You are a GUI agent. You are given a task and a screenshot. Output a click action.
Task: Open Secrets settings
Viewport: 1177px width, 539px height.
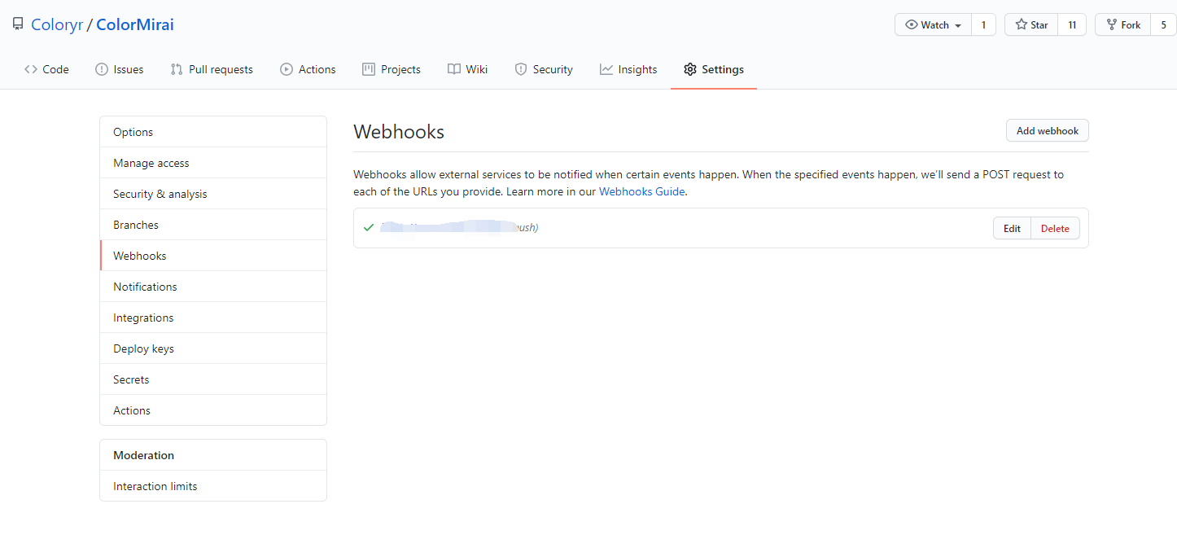click(213, 379)
